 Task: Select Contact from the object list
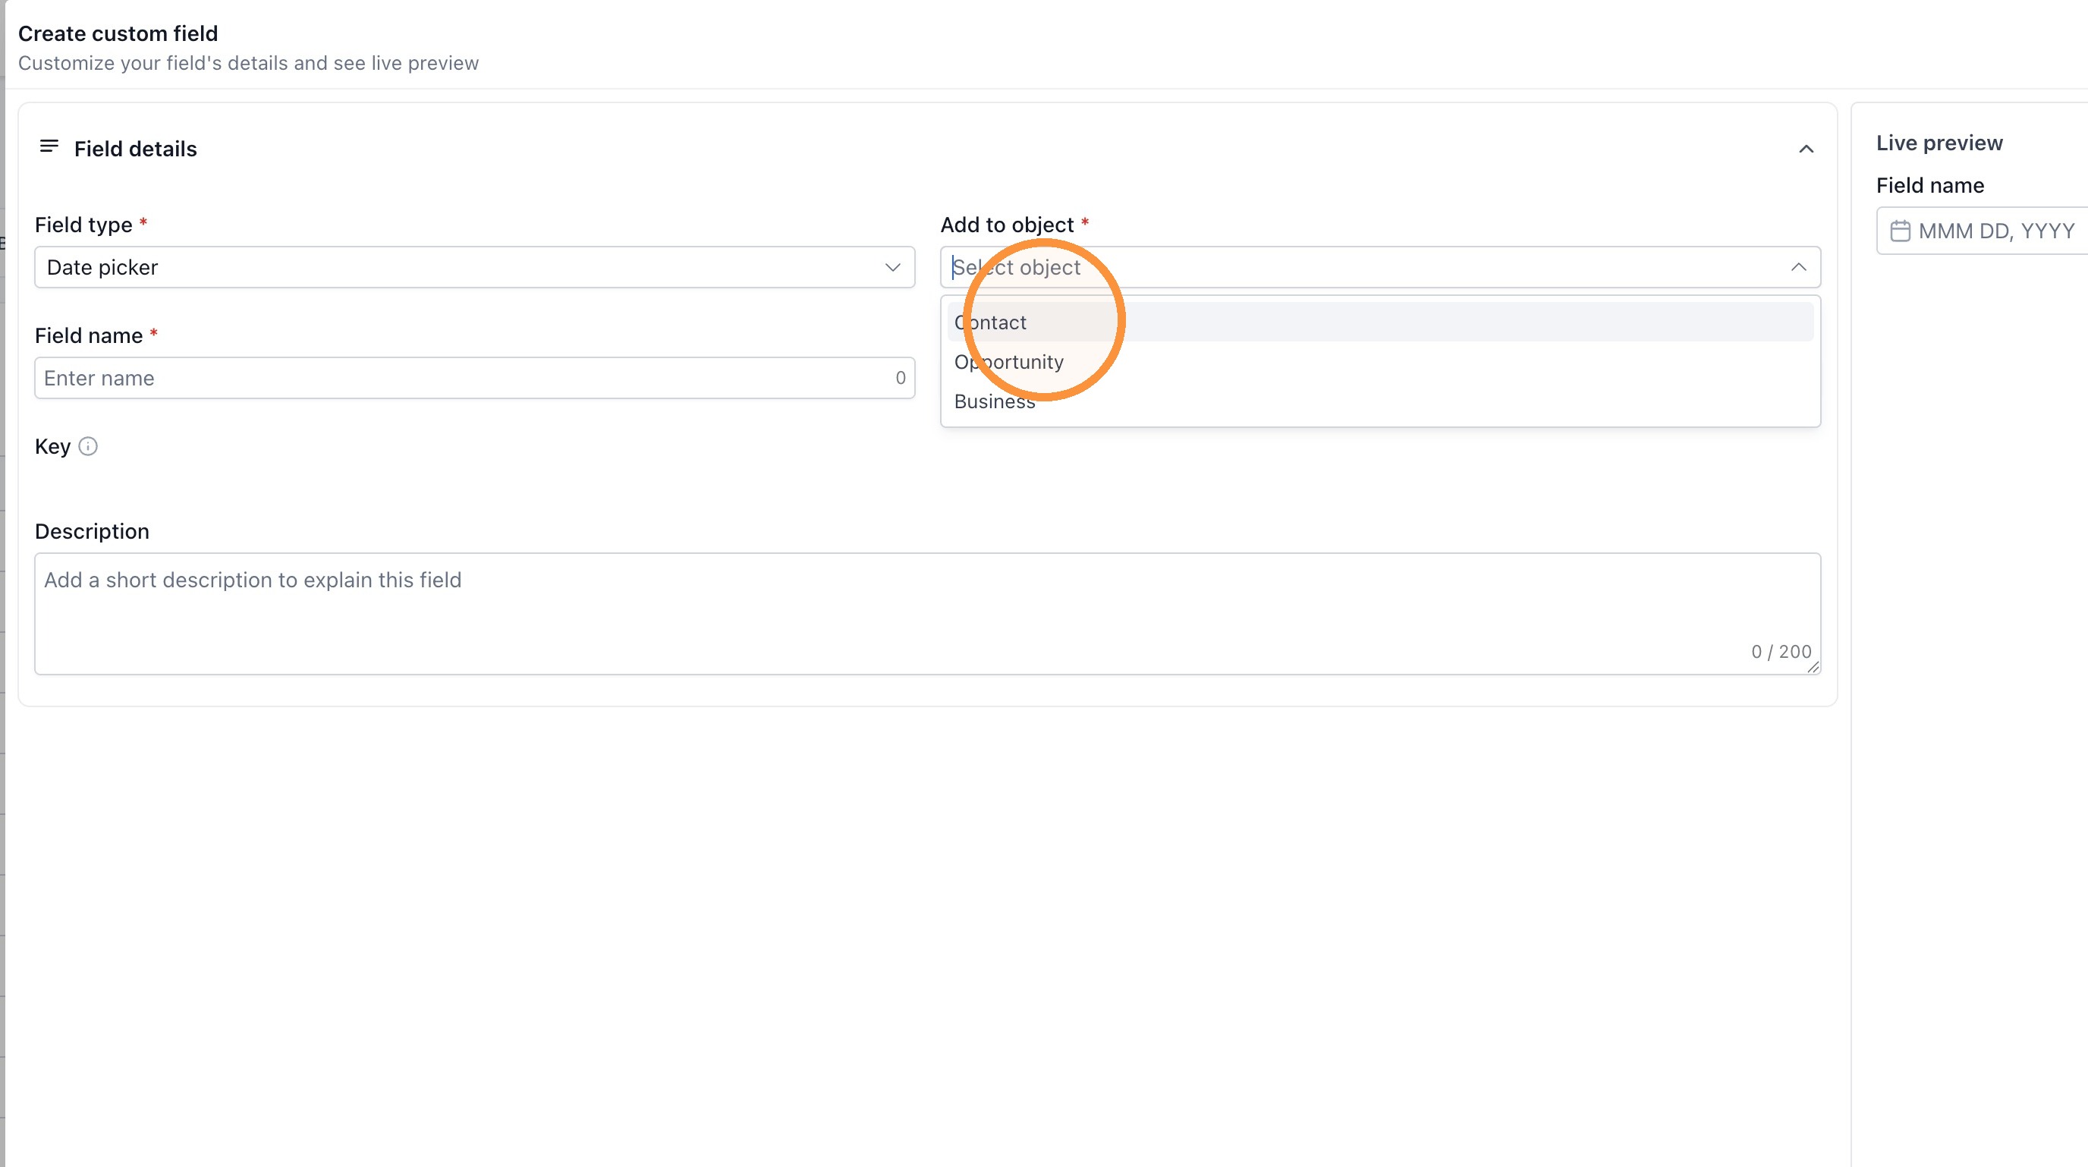point(1379,322)
